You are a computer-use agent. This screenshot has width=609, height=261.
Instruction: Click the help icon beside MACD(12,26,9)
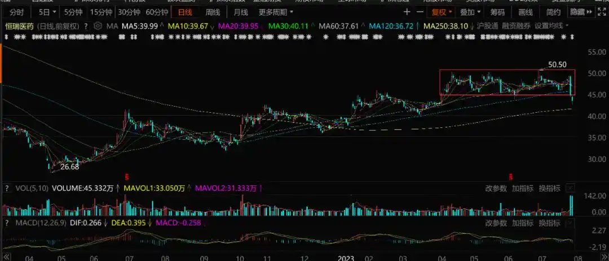click(7, 223)
